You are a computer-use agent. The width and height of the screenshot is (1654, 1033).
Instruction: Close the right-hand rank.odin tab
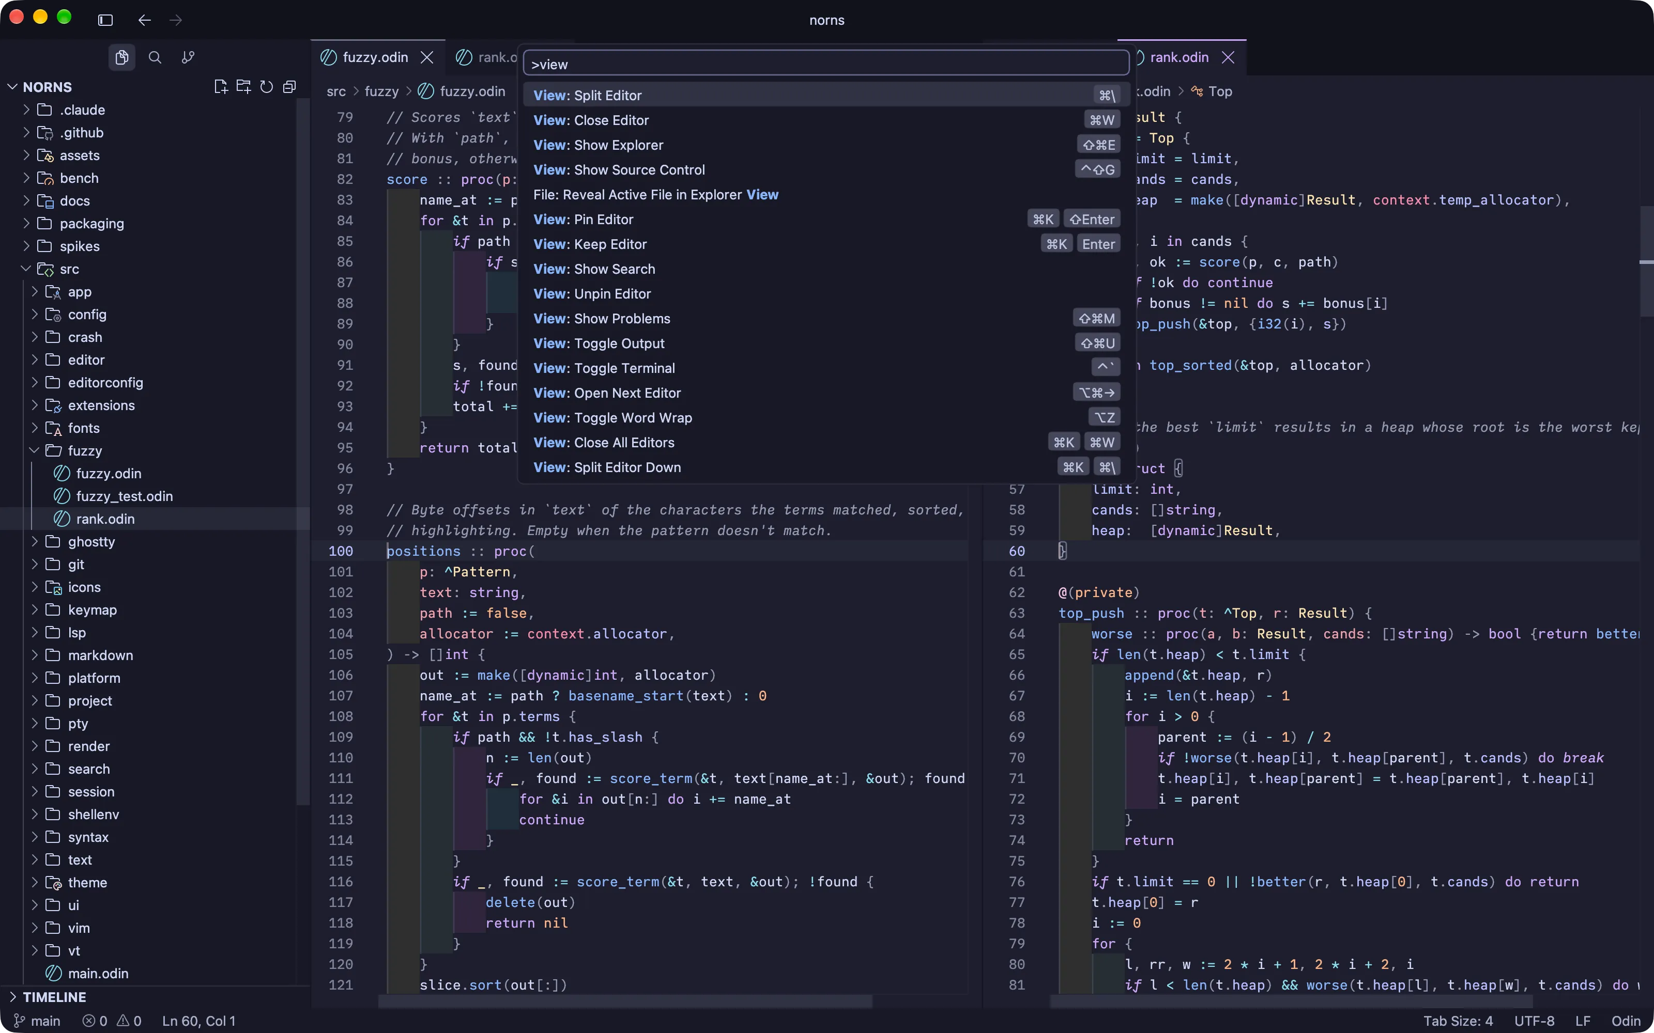[1228, 57]
